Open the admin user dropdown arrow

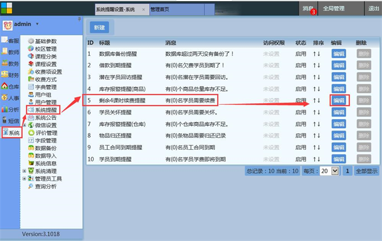(x=37, y=24)
